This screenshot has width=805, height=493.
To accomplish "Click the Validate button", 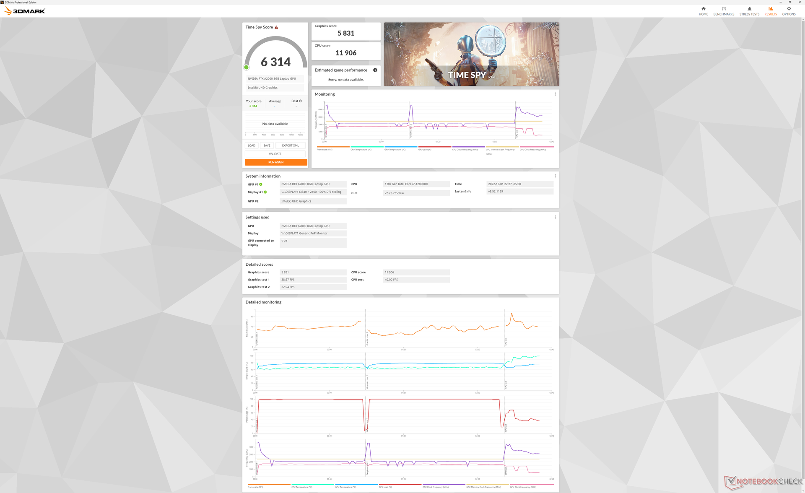I will click(275, 154).
